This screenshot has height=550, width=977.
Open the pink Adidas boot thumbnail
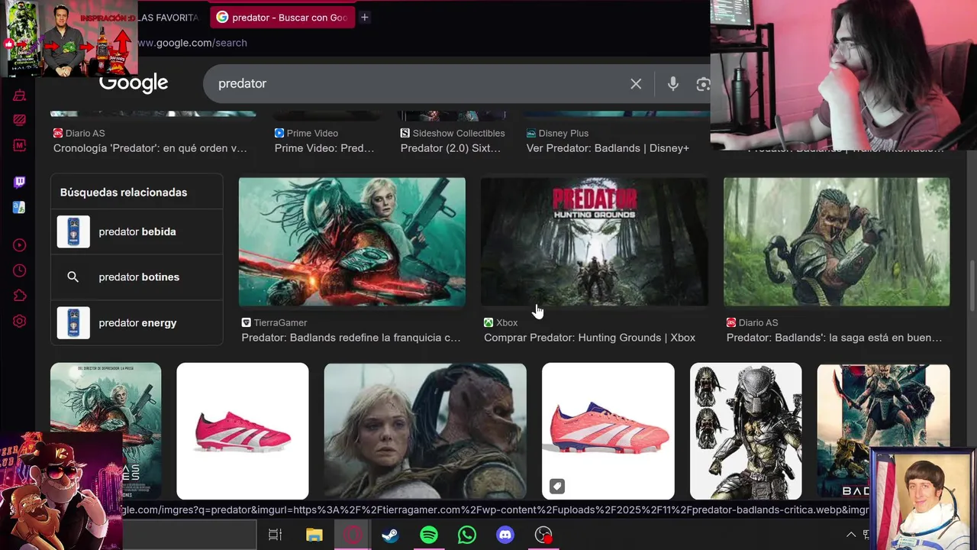tap(243, 431)
